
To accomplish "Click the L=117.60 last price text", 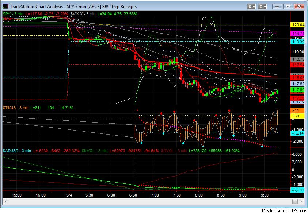I will pyautogui.click(x=33, y=14).
